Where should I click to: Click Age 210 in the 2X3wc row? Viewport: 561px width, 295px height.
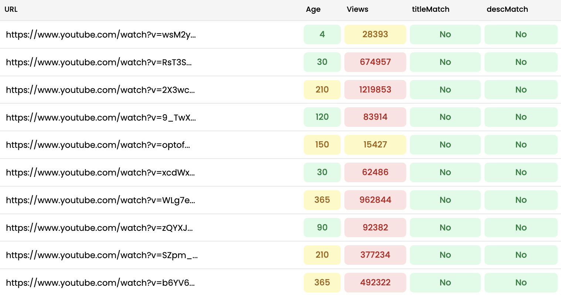point(322,90)
